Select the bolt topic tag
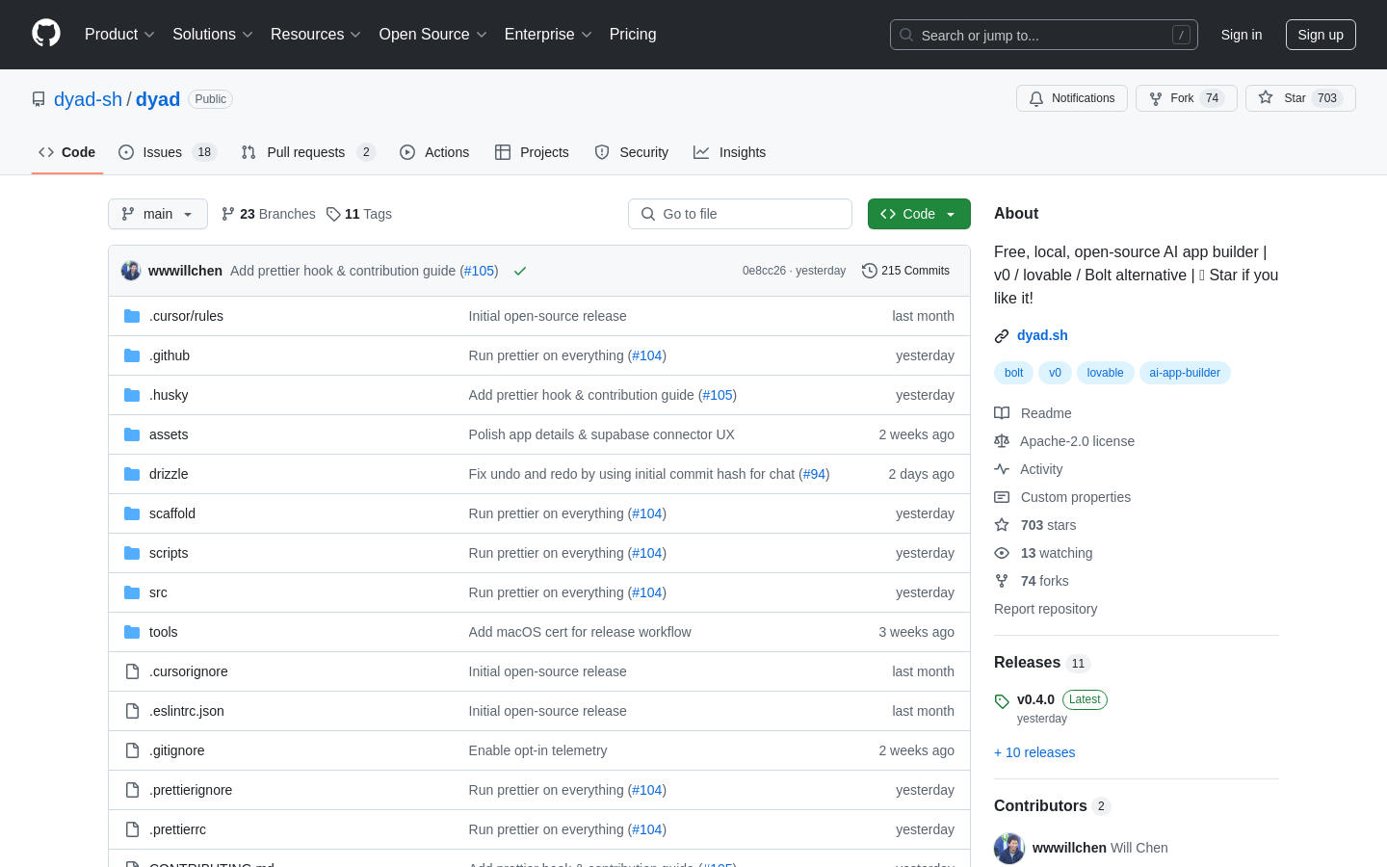This screenshot has width=1387, height=867. pyautogui.click(x=1014, y=373)
